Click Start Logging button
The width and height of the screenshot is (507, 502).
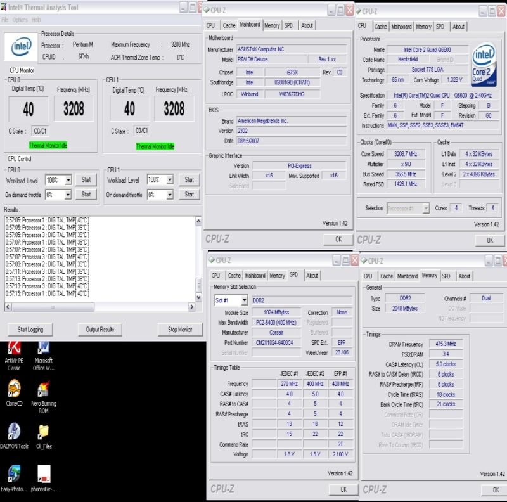tap(30, 330)
